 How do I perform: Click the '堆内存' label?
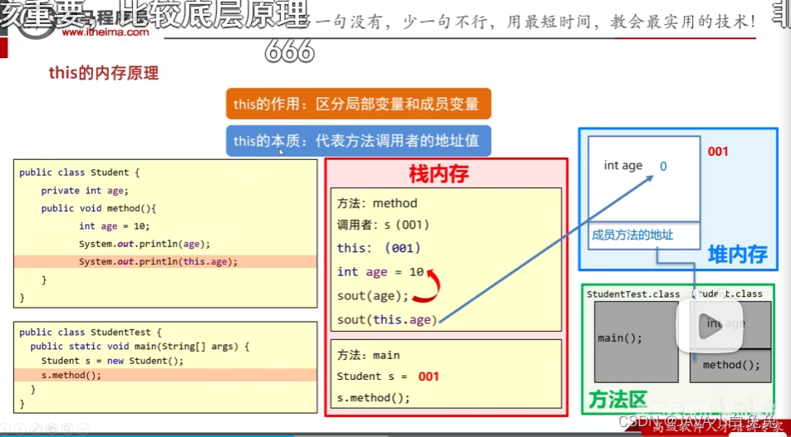738,255
